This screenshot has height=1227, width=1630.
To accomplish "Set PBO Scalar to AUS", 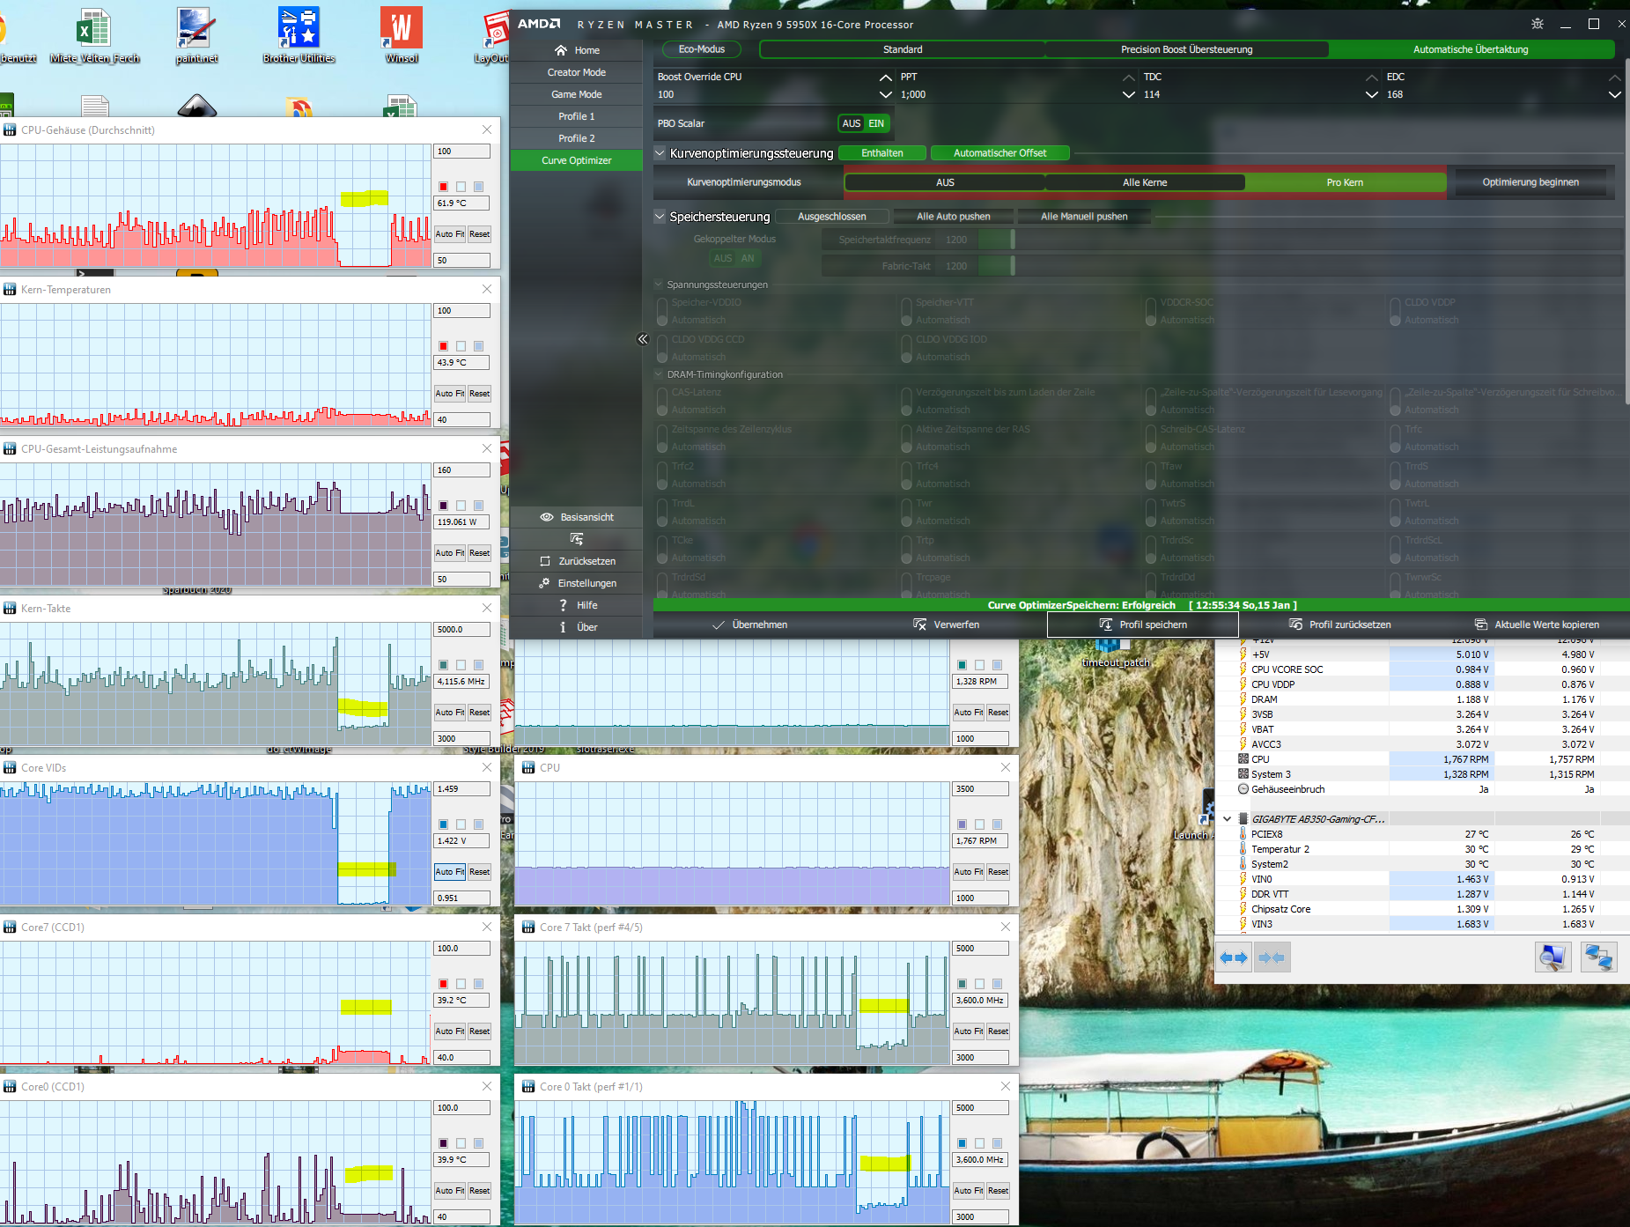I will click(851, 123).
